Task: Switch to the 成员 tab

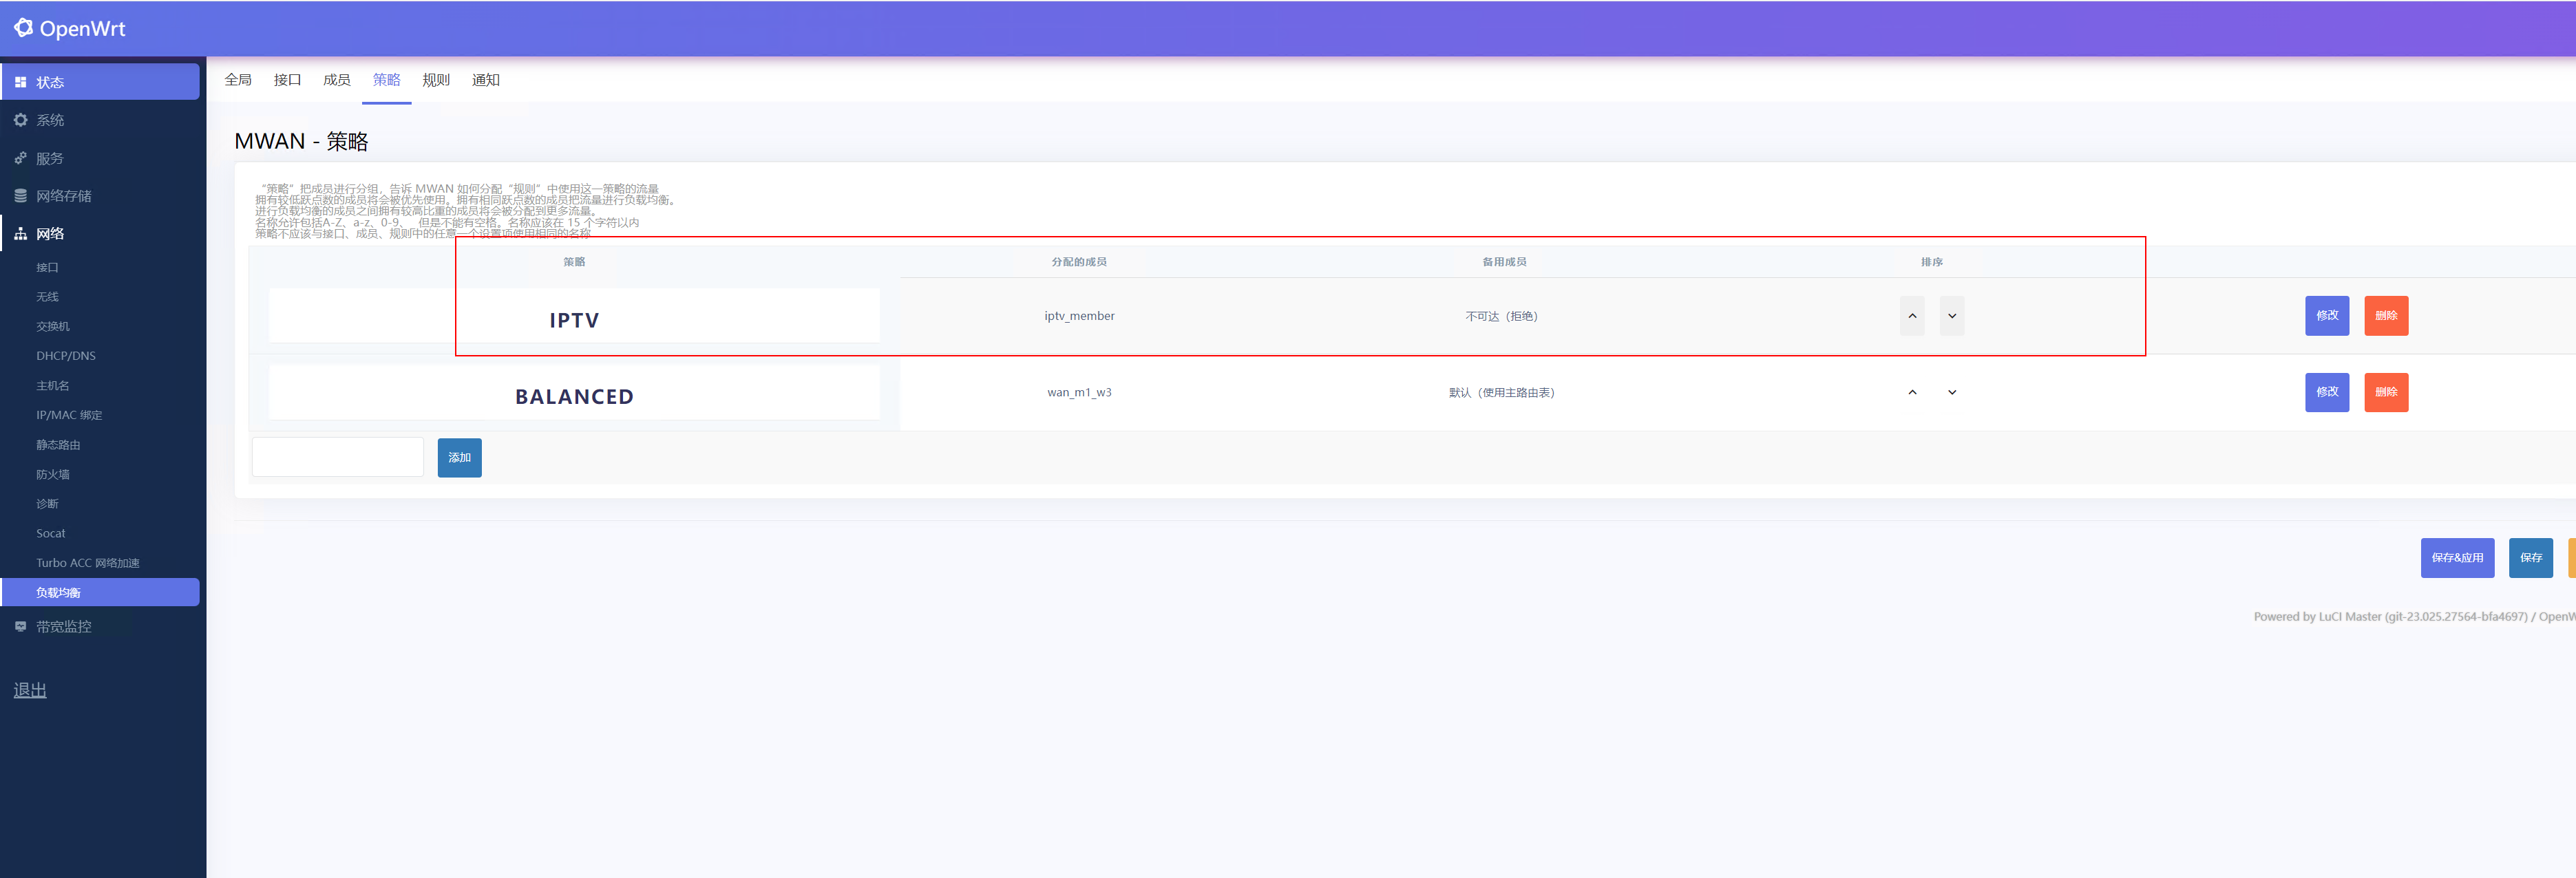Action: click(x=337, y=80)
